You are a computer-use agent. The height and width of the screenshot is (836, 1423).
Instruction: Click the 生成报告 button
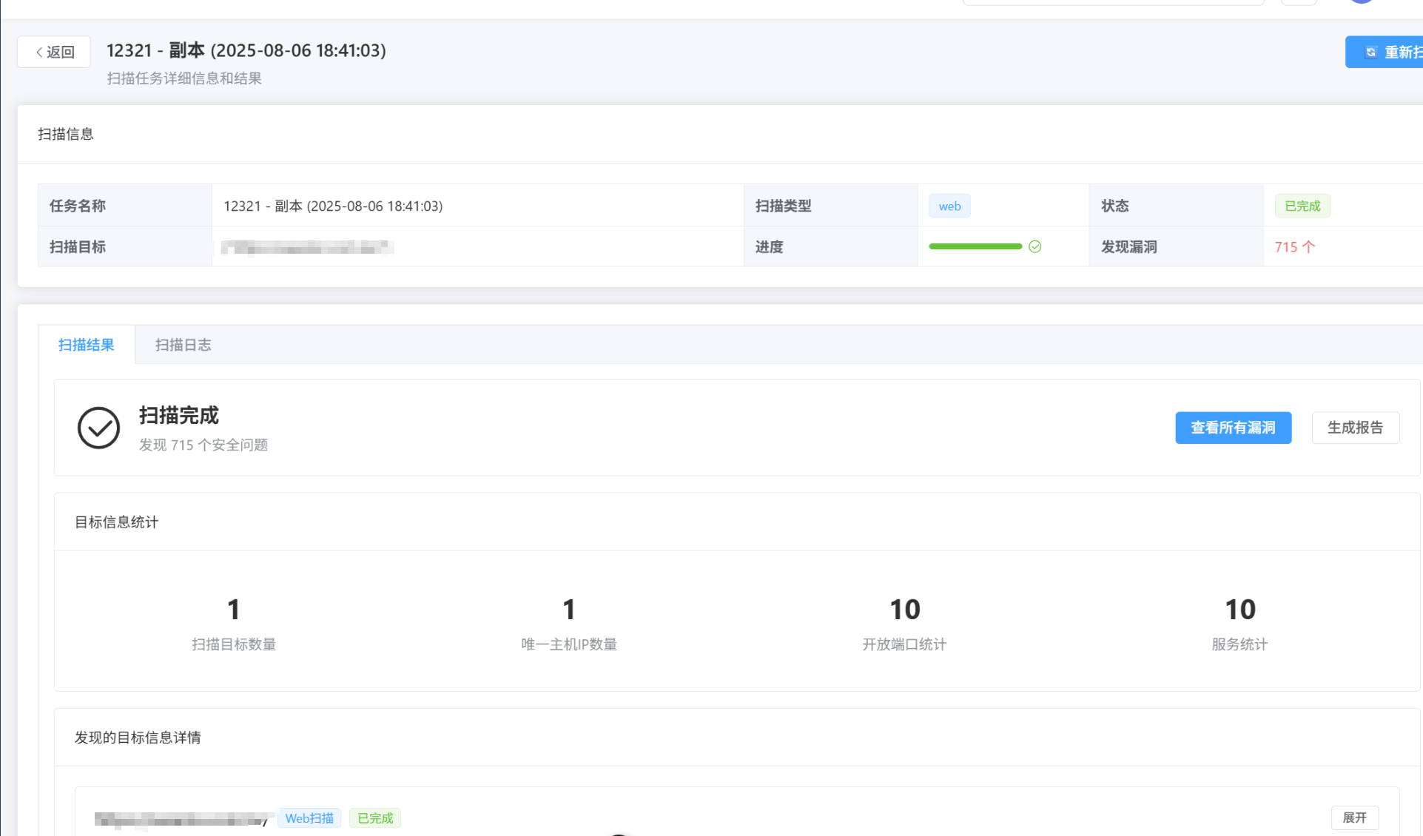coord(1355,428)
